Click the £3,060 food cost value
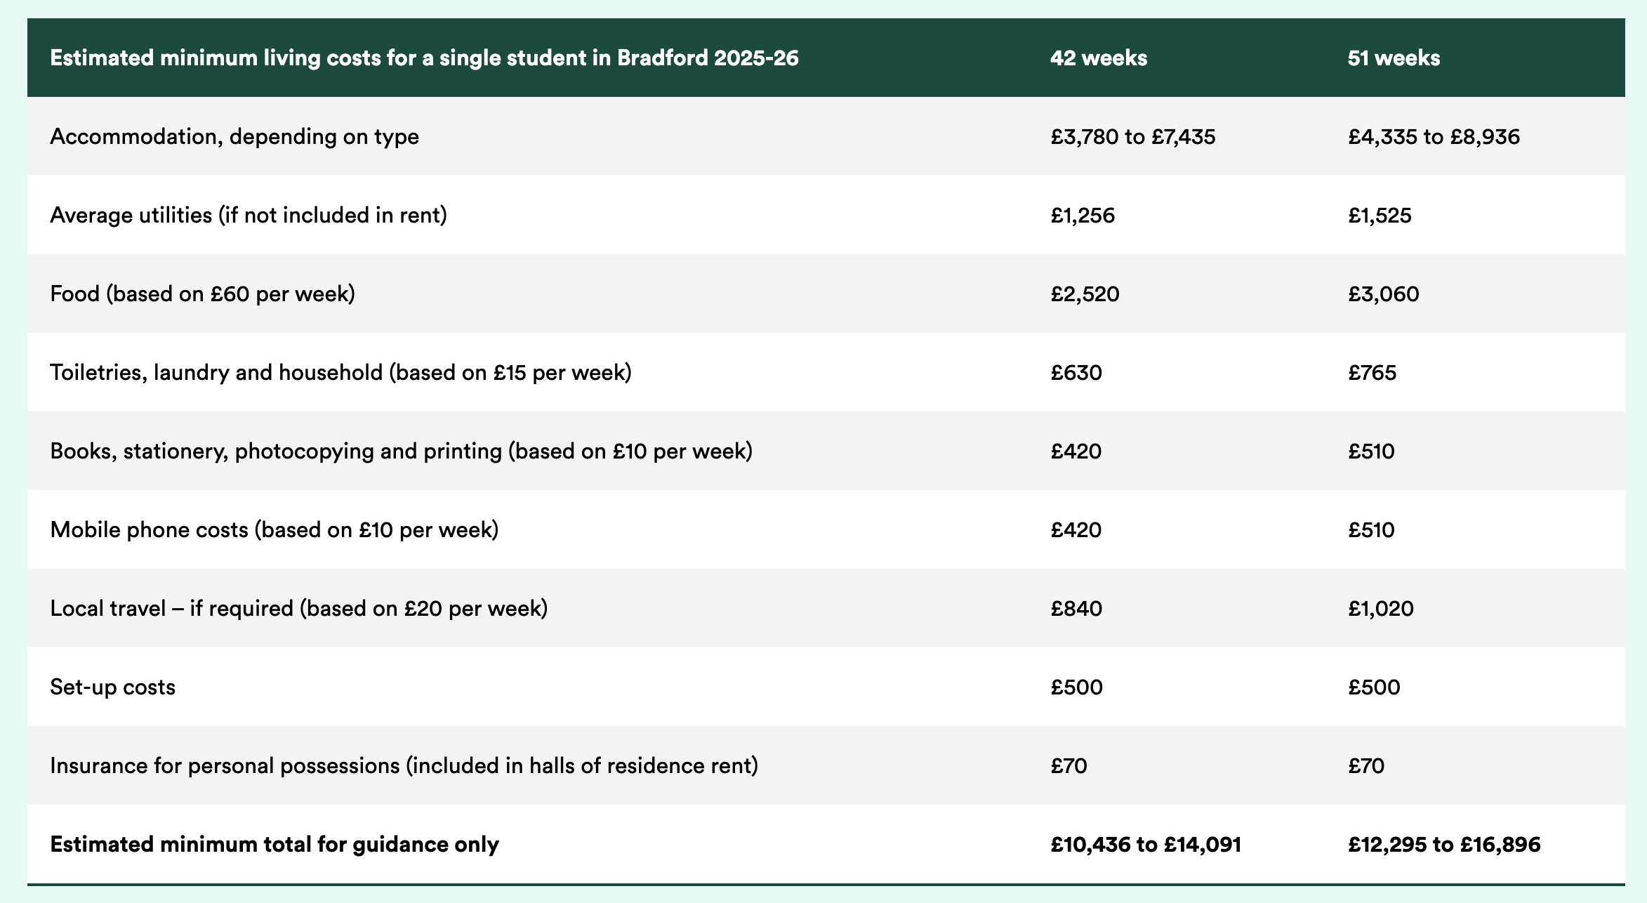This screenshot has width=1647, height=903. pos(1383,294)
